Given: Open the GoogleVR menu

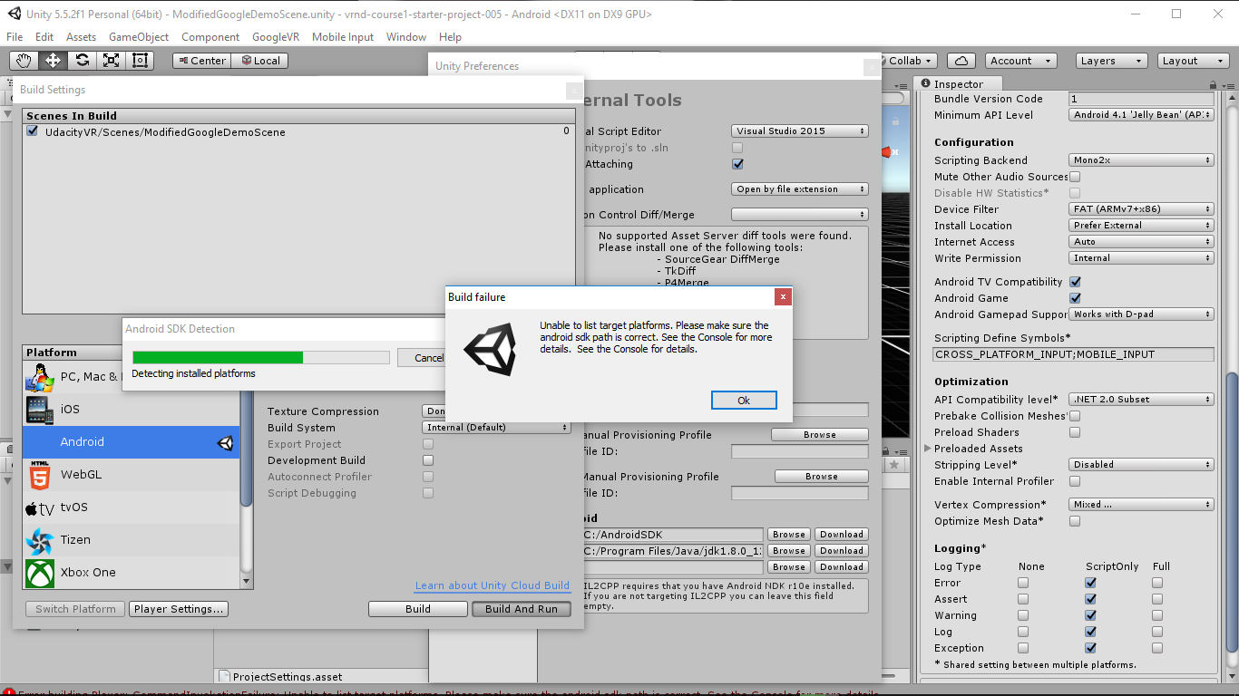Looking at the screenshot, I should point(276,37).
